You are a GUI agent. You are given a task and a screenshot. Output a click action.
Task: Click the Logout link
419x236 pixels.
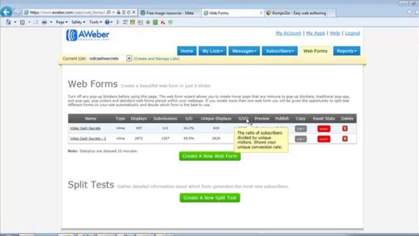click(352, 33)
